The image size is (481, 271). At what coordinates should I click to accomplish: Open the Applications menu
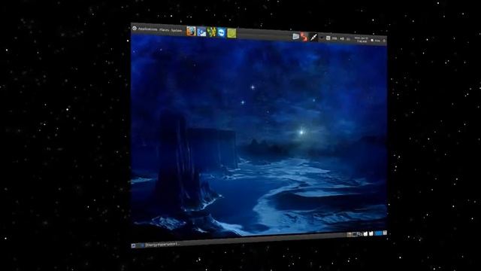pyautogui.click(x=147, y=29)
